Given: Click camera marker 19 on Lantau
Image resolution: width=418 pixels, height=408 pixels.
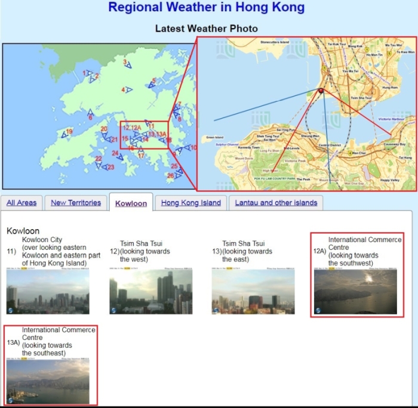Looking at the screenshot, I should click(64, 134).
